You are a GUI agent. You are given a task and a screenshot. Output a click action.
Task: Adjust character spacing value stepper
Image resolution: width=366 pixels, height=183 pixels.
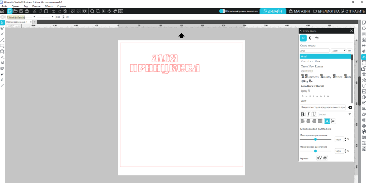click(345, 151)
